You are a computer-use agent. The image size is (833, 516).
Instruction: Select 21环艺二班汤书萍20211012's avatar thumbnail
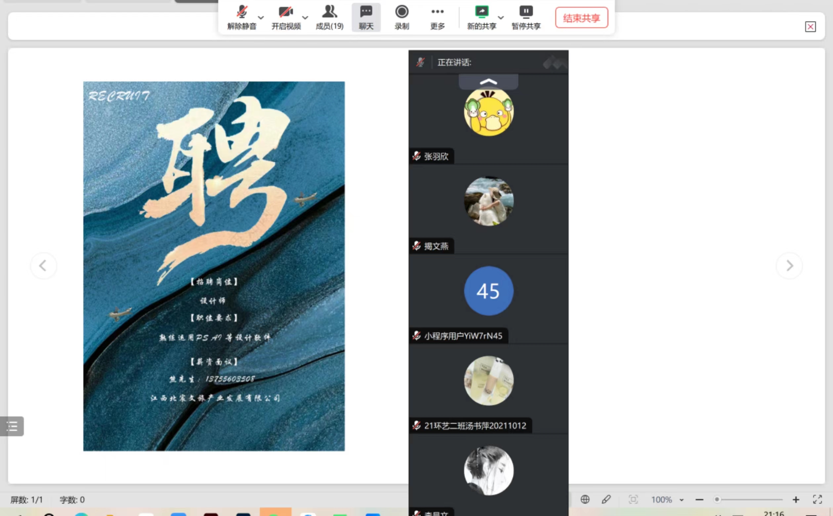tap(488, 381)
